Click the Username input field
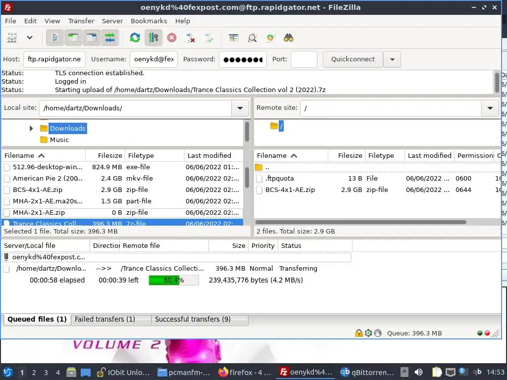 pyautogui.click(x=153, y=59)
